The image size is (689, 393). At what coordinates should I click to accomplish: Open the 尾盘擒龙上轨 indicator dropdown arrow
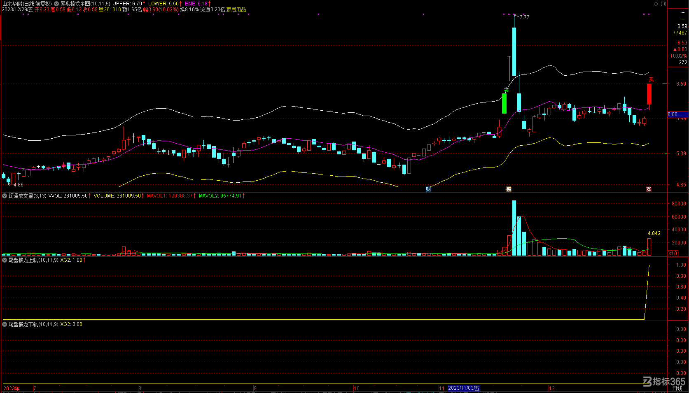point(5,260)
